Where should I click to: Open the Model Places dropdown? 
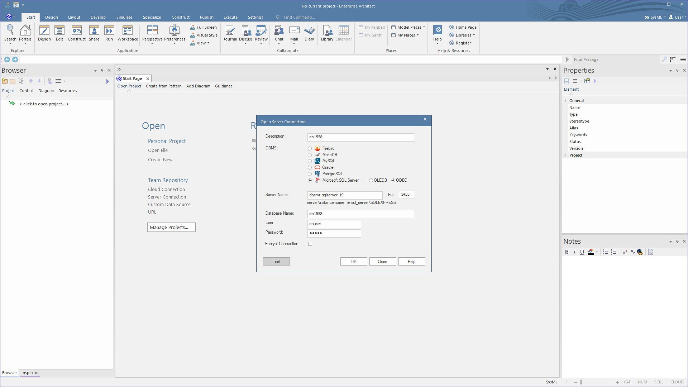[408, 27]
